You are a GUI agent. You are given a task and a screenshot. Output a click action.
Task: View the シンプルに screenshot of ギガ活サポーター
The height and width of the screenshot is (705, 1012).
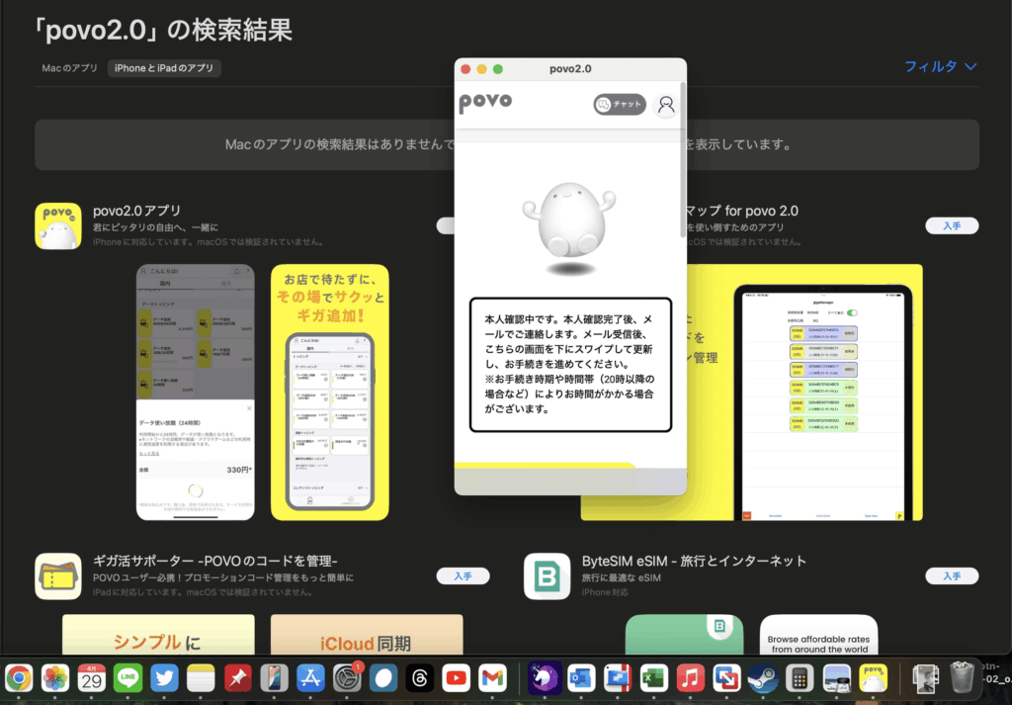(x=158, y=635)
